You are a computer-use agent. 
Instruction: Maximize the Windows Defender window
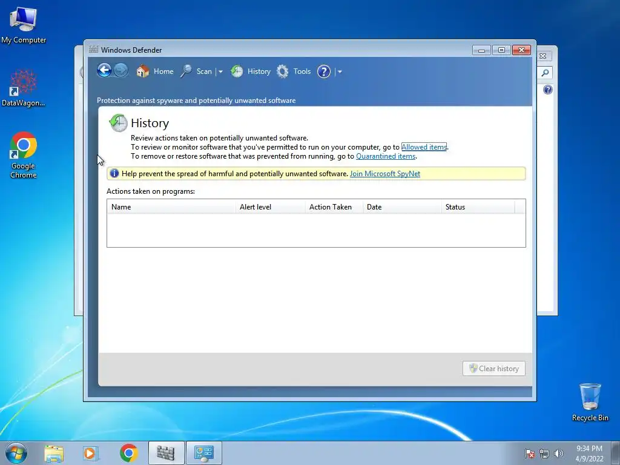(501, 50)
